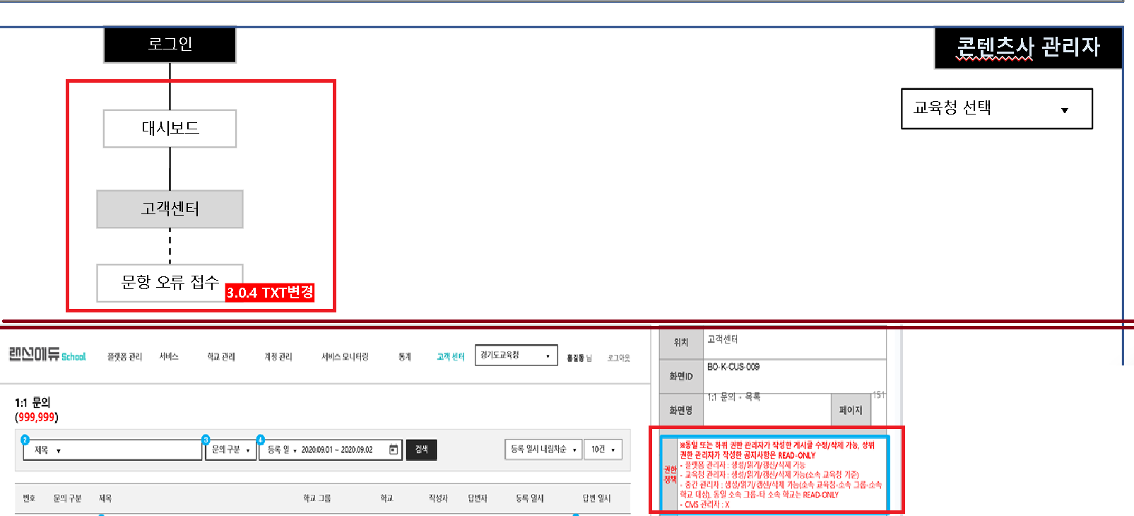Select the 서비스 모니터링 menu item
Image resolution: width=1134 pixels, height=516 pixels.
coord(345,357)
